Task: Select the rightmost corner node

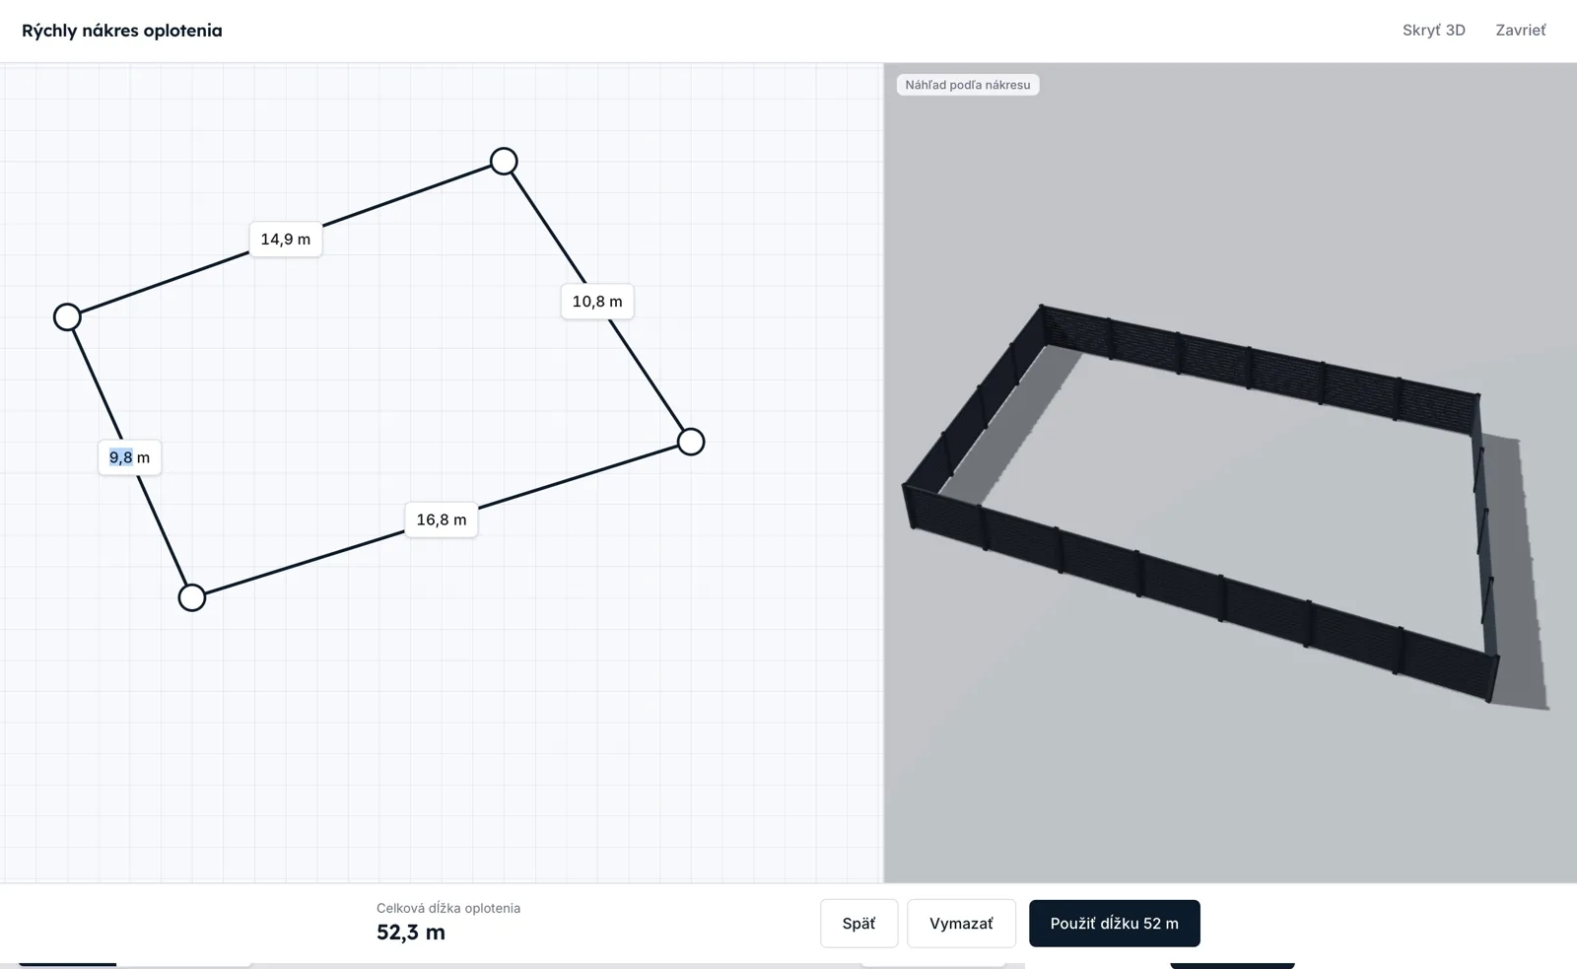Action: [x=691, y=442]
